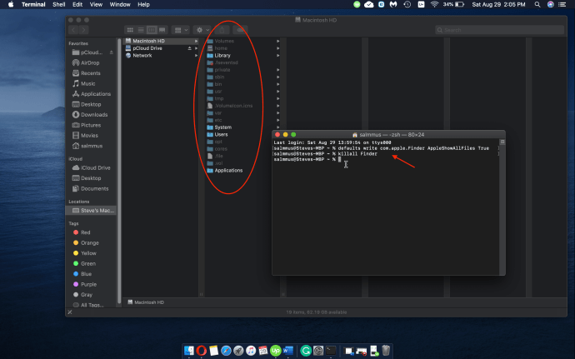Open the Terminal menu
This screenshot has width=575, height=359.
[x=33, y=4]
